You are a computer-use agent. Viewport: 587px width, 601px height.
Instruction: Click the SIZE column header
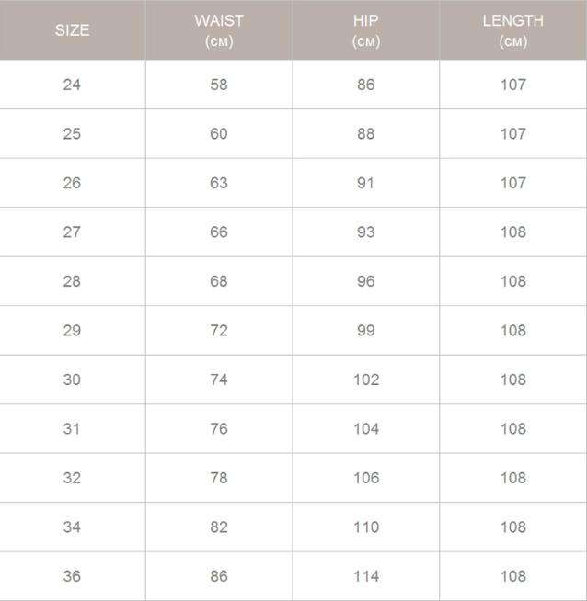[x=72, y=30]
